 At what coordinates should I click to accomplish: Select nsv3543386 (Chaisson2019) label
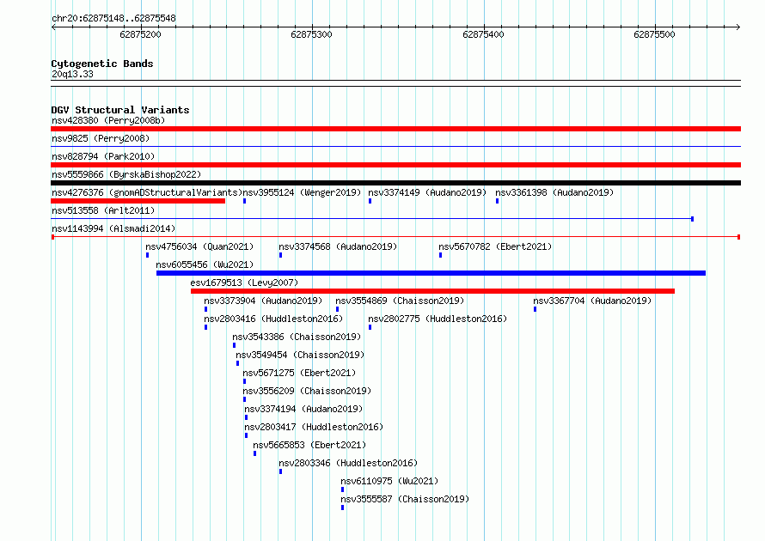297,337
